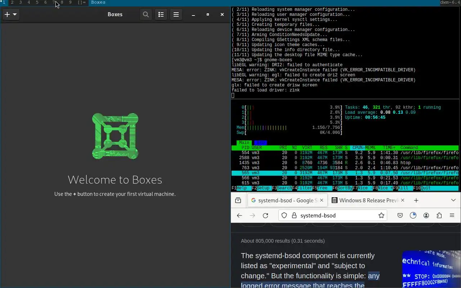Screen dimensions: 461x288
Task: Open a new Firefox tab
Action: point(416,200)
